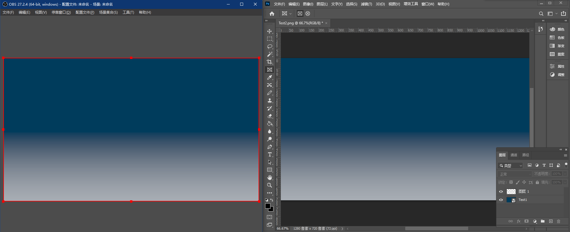Image resolution: width=570 pixels, height=232 pixels.
Task: Select the Lasso tool
Action: click(x=270, y=47)
